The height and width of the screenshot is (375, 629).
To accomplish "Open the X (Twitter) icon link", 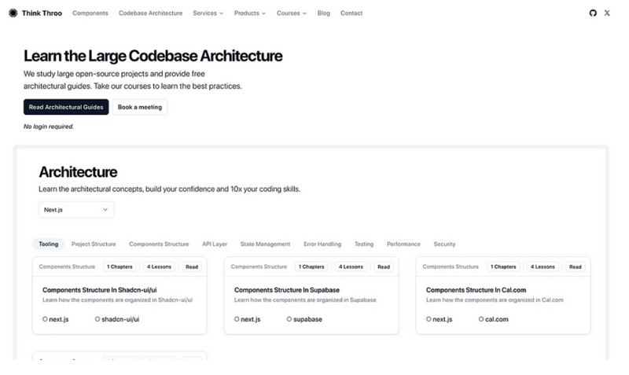I will (x=607, y=13).
